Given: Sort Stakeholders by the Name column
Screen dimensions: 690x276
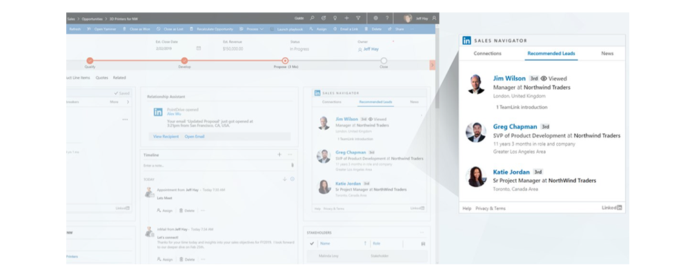Looking at the screenshot, I should click(325, 244).
